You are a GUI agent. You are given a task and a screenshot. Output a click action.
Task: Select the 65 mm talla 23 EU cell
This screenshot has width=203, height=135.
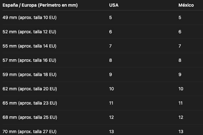(x=30, y=103)
